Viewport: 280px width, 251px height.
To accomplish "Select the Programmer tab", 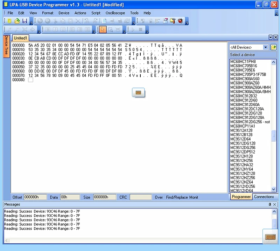I will pos(241,197).
